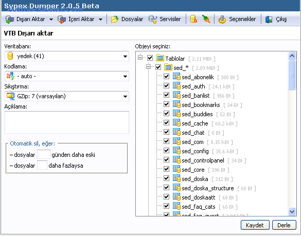Viewport: 301px width, 236px height.
Task: Click the sed_bookmarks table icon
Action: pyautogui.click(x=176, y=104)
